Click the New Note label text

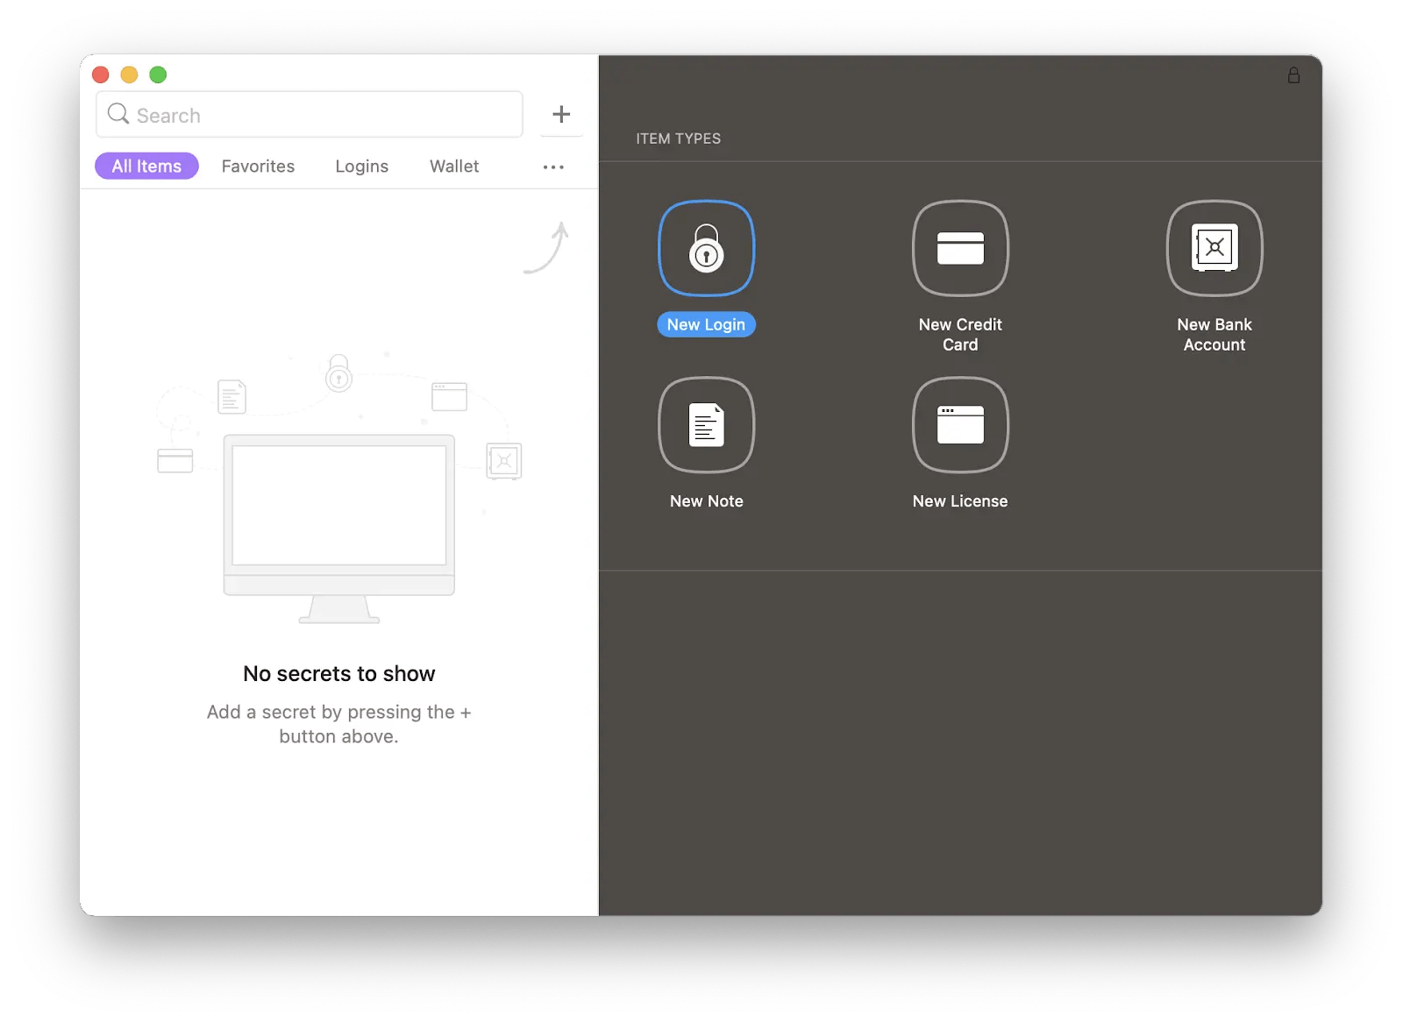pyautogui.click(x=706, y=500)
